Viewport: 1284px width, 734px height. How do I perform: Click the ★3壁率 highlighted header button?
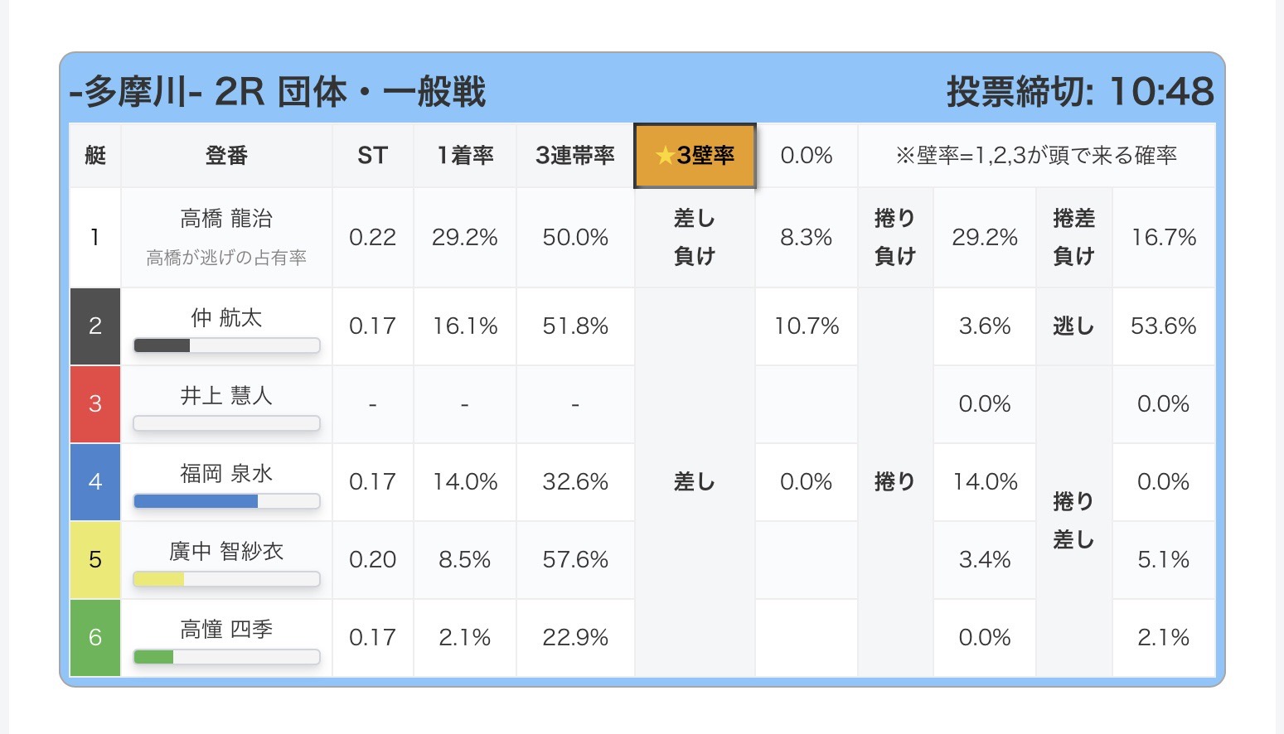[695, 156]
